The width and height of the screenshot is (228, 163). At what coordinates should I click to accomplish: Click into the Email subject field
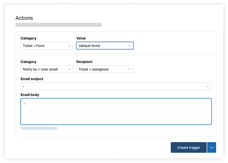pyautogui.click(x=116, y=86)
